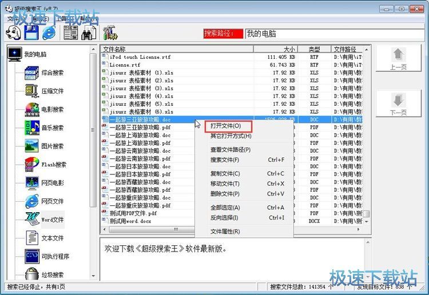The width and height of the screenshot is (429, 295).
Task: Click file list vertical scrollbar up arrow
Action: point(367,50)
